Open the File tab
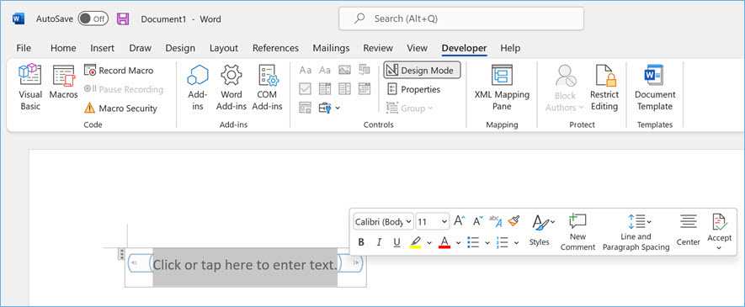This screenshot has height=307, width=745. click(x=24, y=48)
